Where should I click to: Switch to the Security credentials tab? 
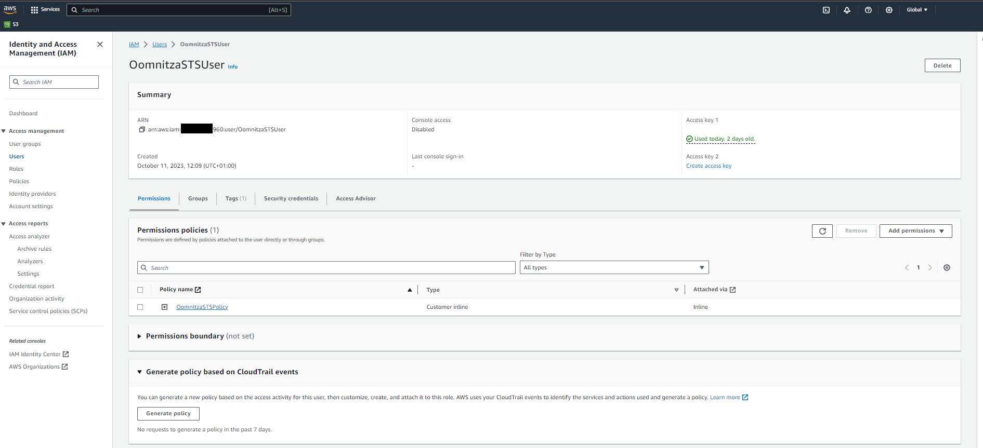(291, 199)
